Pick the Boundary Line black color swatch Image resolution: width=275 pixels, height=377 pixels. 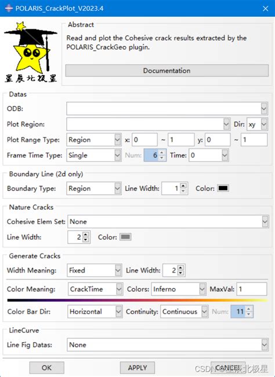pos(223,188)
